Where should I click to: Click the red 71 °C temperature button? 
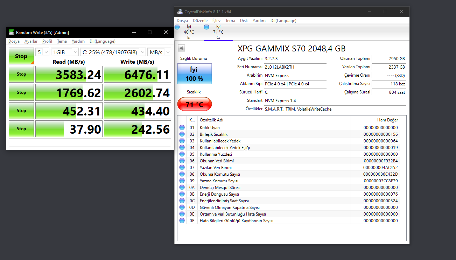(194, 104)
